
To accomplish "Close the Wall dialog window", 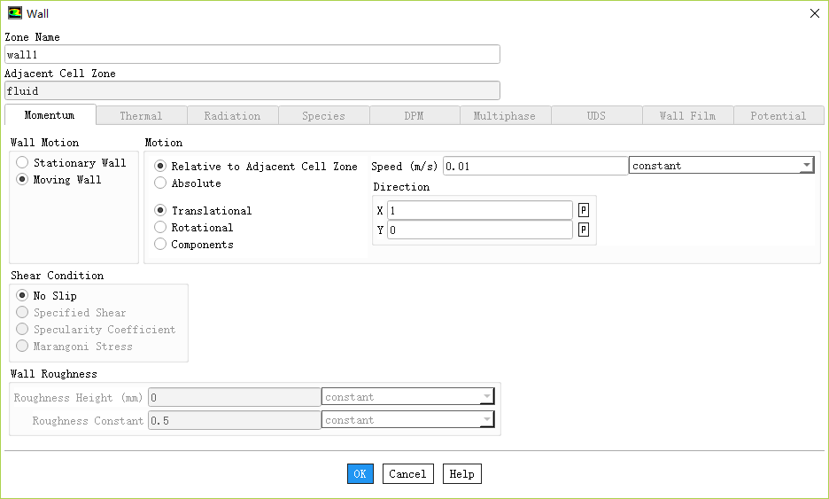I will pos(814,13).
